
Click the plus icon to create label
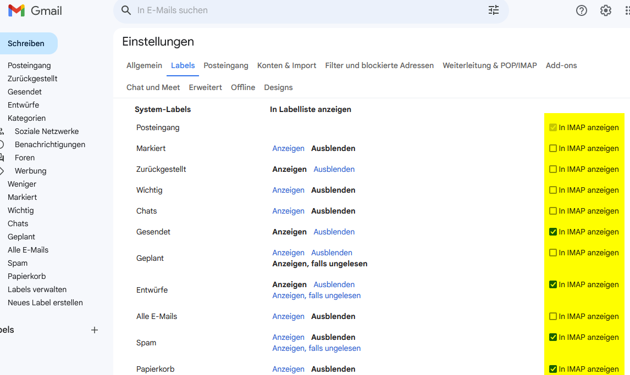pos(95,330)
